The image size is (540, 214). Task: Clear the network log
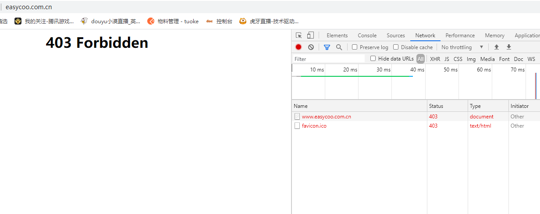[311, 47]
